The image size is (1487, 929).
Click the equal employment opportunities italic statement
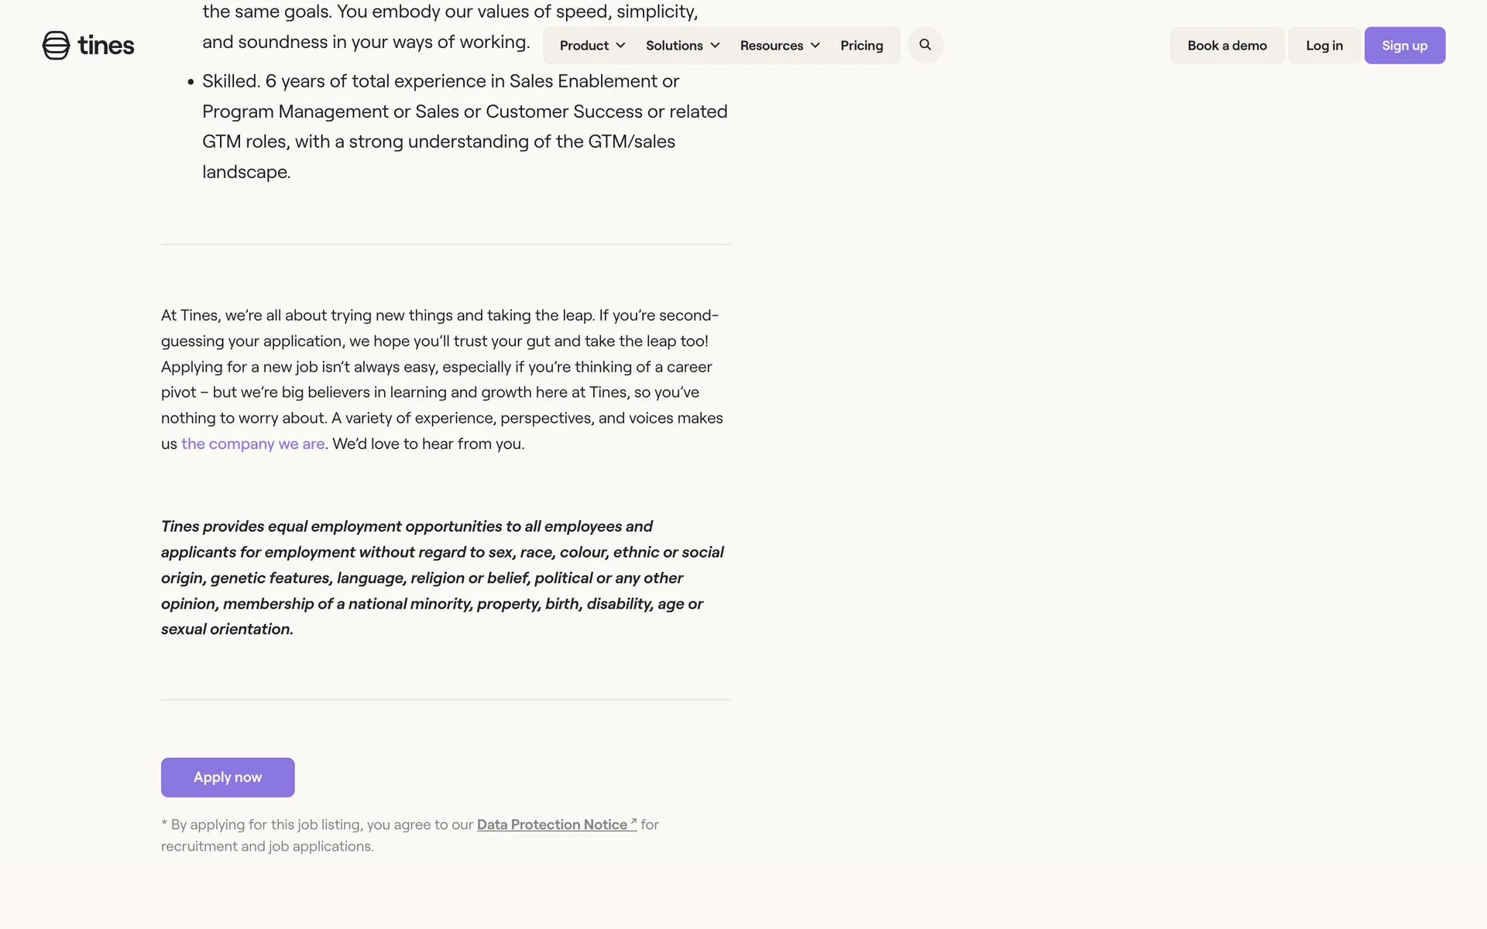pyautogui.click(x=442, y=578)
